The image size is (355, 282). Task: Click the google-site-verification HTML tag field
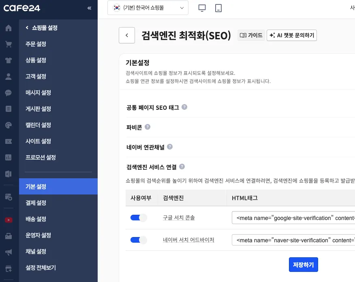click(x=293, y=218)
